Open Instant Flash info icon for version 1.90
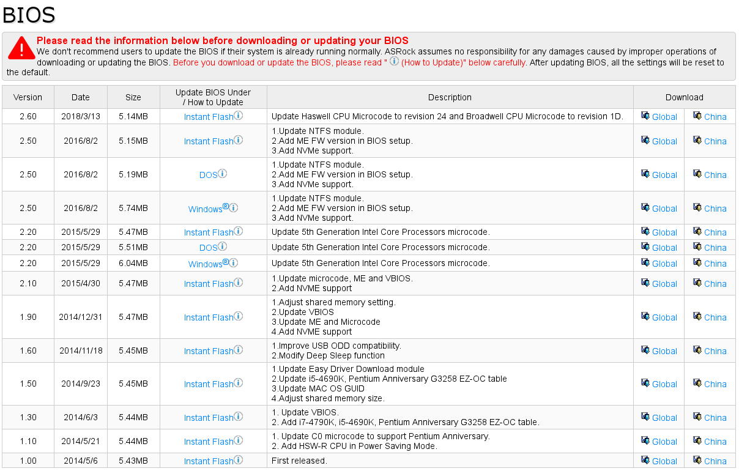The height and width of the screenshot is (471, 739). click(239, 316)
